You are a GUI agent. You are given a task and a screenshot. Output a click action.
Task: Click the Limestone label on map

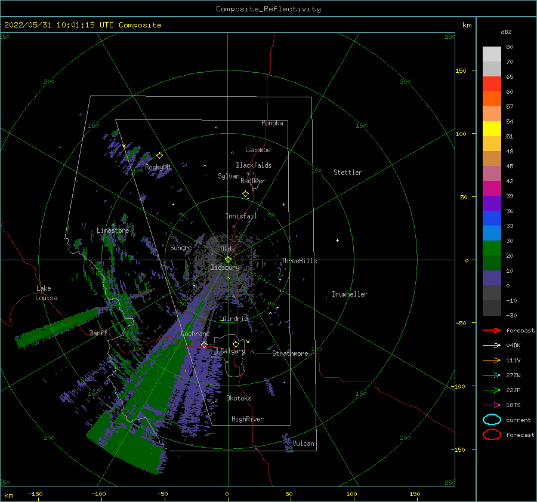tap(113, 230)
